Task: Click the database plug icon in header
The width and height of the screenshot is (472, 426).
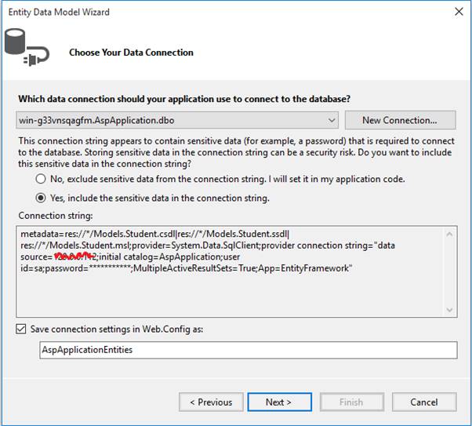Action: (27, 46)
